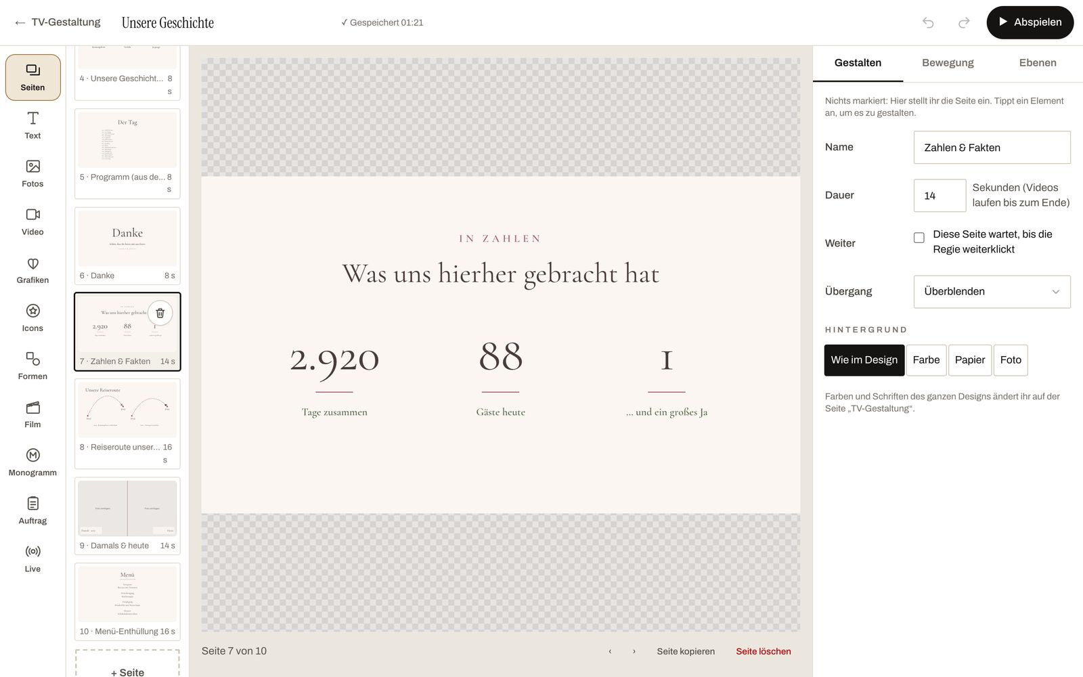Select the Text tool
The height and width of the screenshot is (677, 1083).
pos(32,126)
